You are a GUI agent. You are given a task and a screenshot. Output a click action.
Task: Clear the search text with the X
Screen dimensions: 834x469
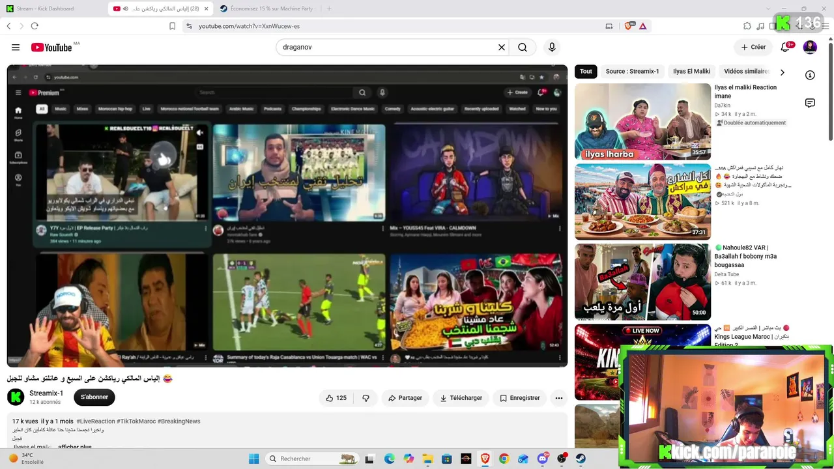tap(502, 48)
